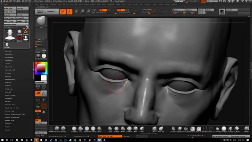This screenshot has height=142, width=252.
Task: Open the Unified Skin subpalette
Action: (x=9, y=121)
